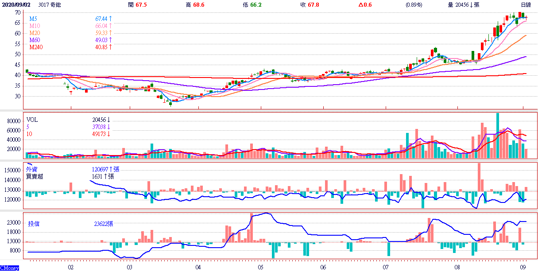Click the percentage change (0.89%)
The width and height of the screenshot is (538, 276).
414,4
